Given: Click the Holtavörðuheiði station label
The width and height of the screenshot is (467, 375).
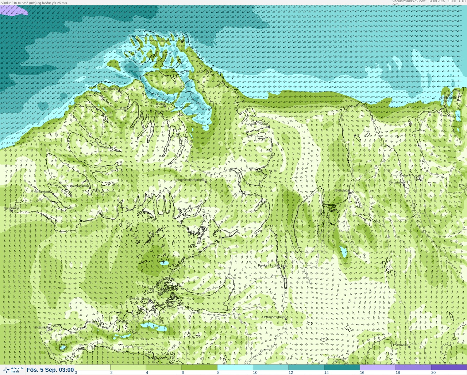Looking at the screenshot, I should (274, 317).
